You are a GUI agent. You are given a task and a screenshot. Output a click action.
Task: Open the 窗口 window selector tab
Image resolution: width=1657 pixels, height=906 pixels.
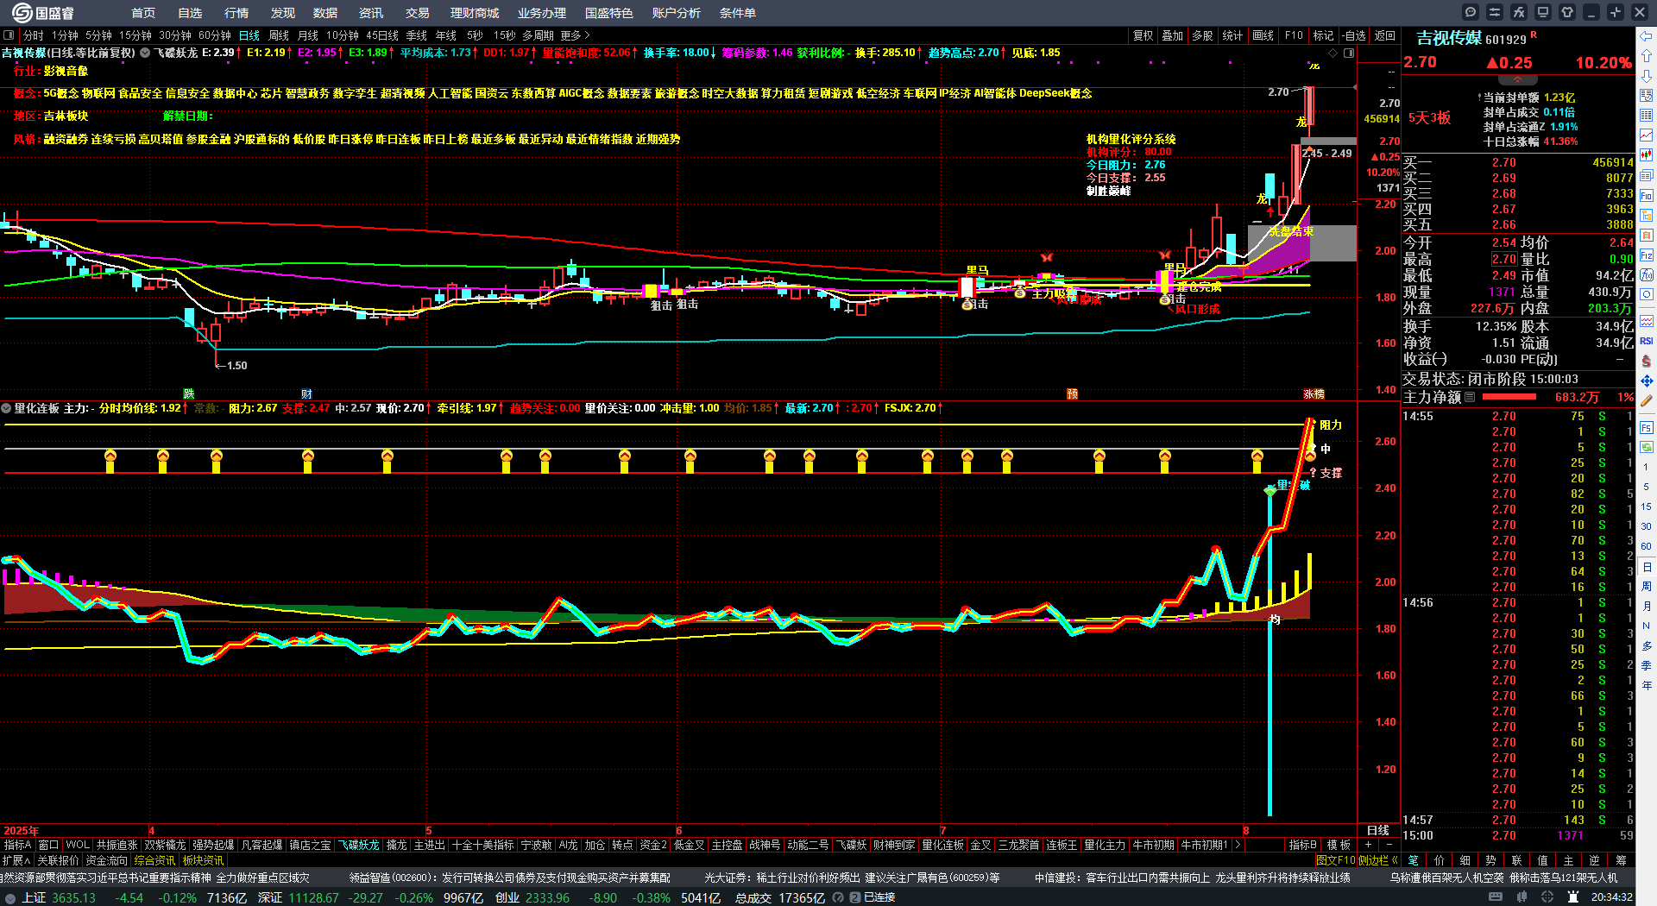[48, 845]
